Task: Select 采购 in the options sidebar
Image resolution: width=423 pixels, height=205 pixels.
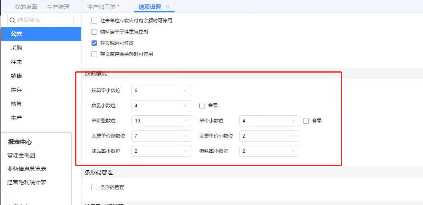Action: coord(16,48)
